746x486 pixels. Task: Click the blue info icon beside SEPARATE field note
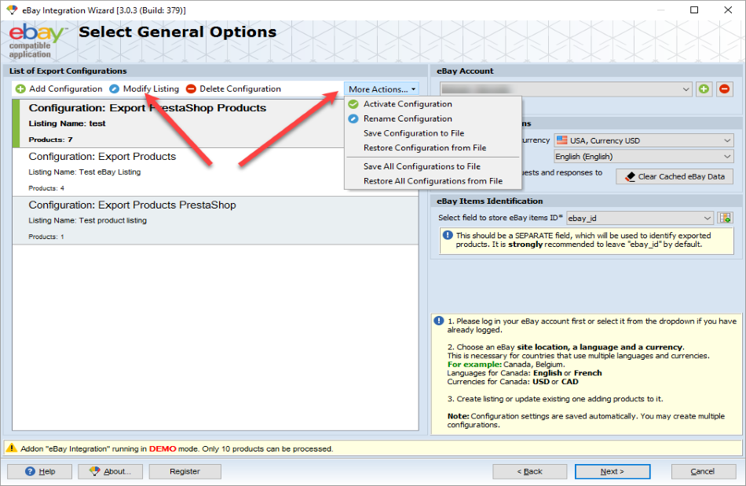coord(448,235)
